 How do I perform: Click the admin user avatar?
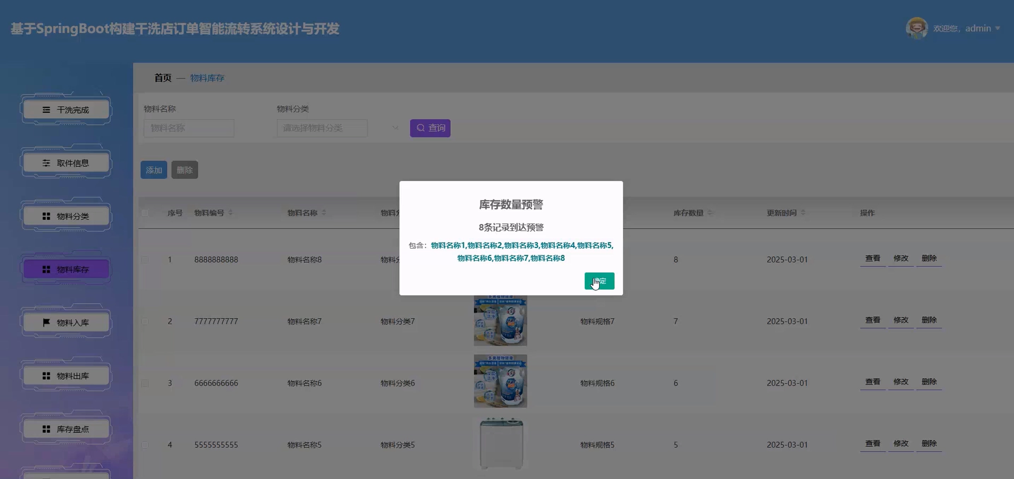point(916,28)
